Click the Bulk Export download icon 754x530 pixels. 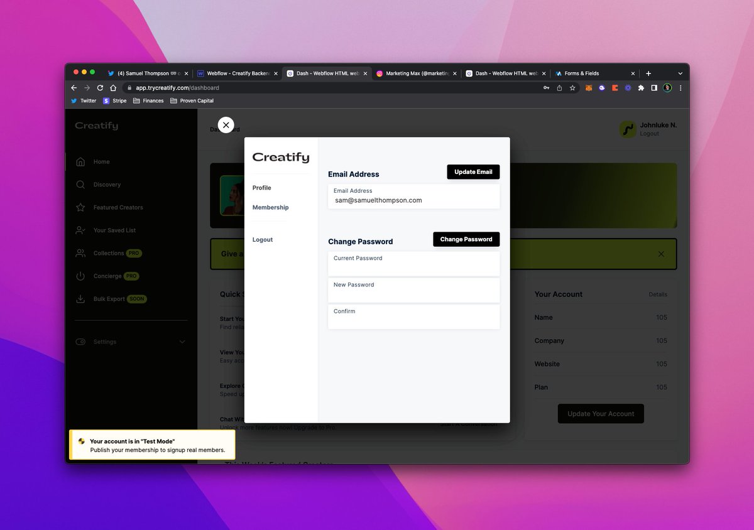coord(80,299)
